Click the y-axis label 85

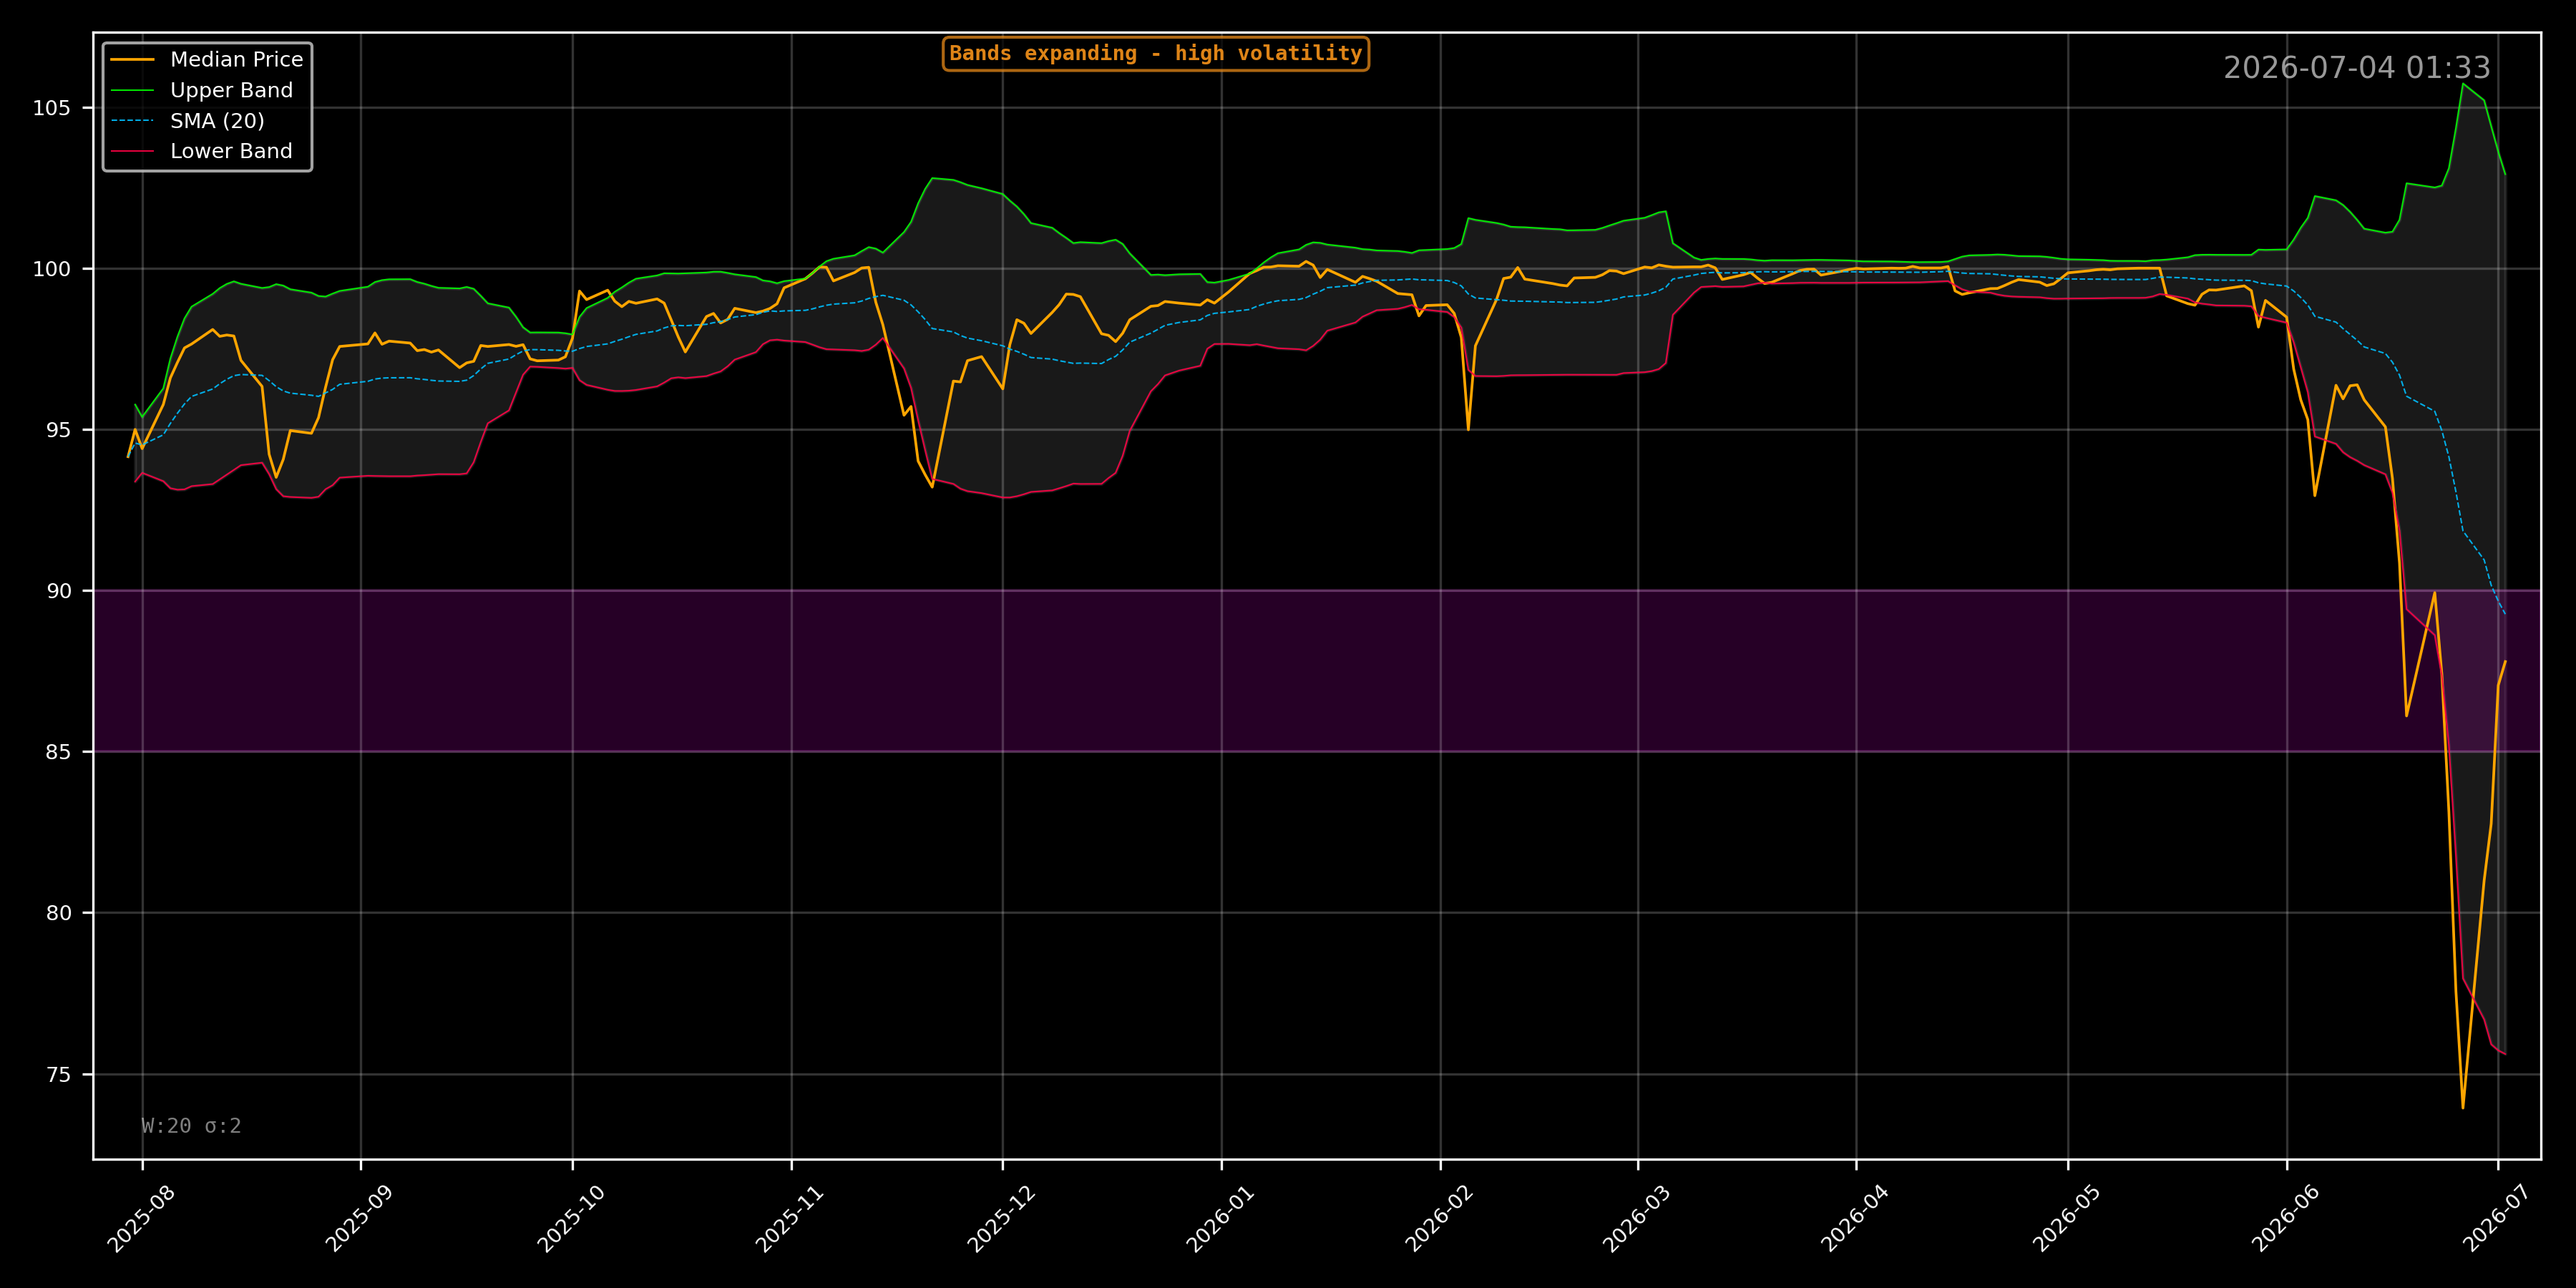(59, 752)
